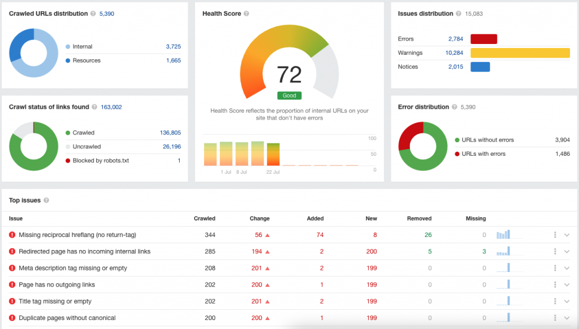Click the help icon next to Top issues

tap(46, 200)
